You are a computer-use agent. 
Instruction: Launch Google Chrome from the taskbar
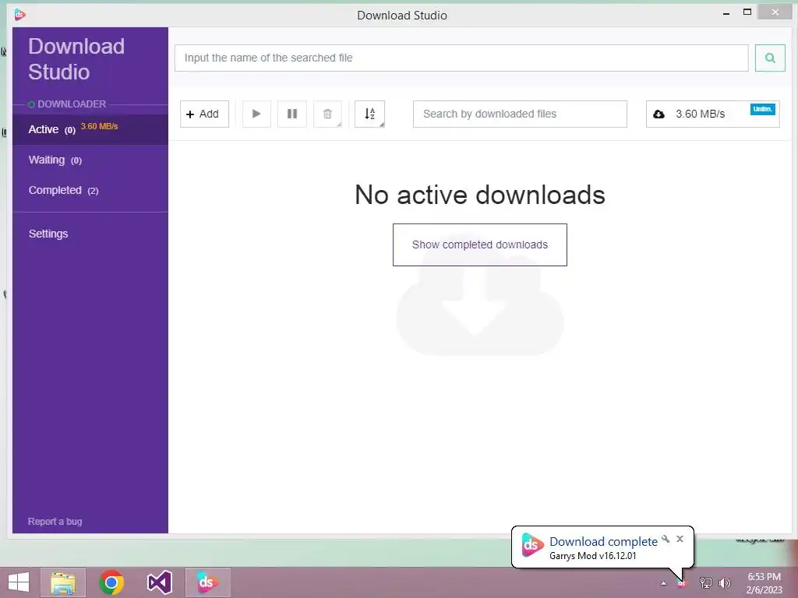(111, 582)
